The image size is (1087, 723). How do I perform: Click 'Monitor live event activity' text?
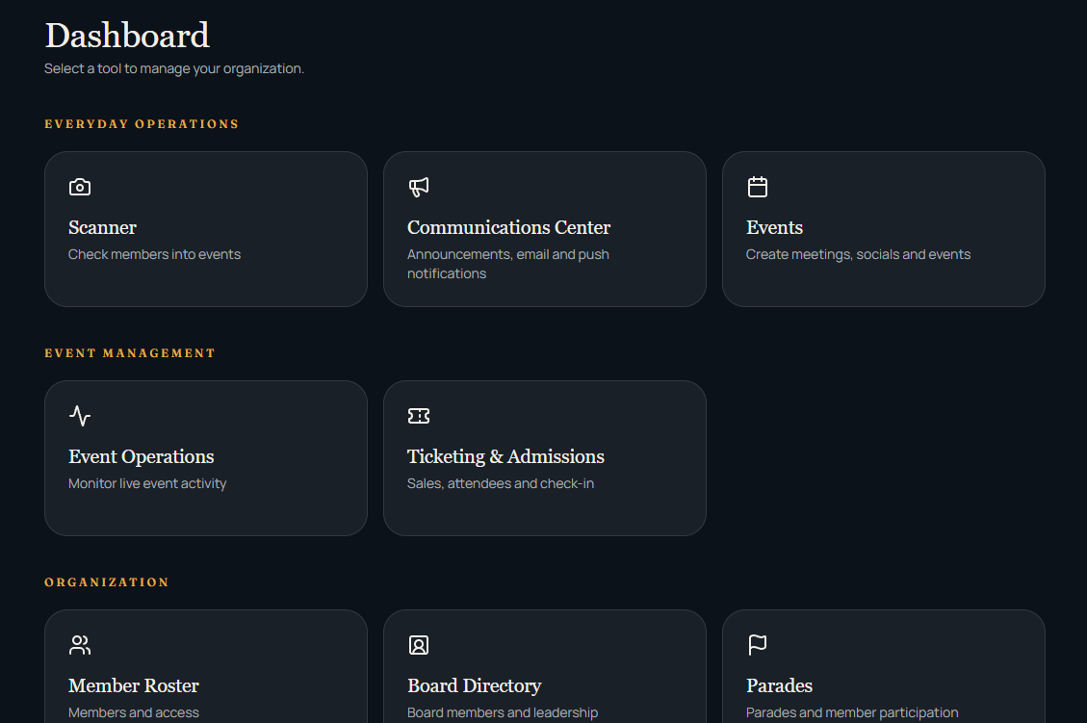[x=147, y=484]
